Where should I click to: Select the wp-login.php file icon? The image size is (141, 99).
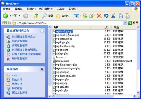54,43
